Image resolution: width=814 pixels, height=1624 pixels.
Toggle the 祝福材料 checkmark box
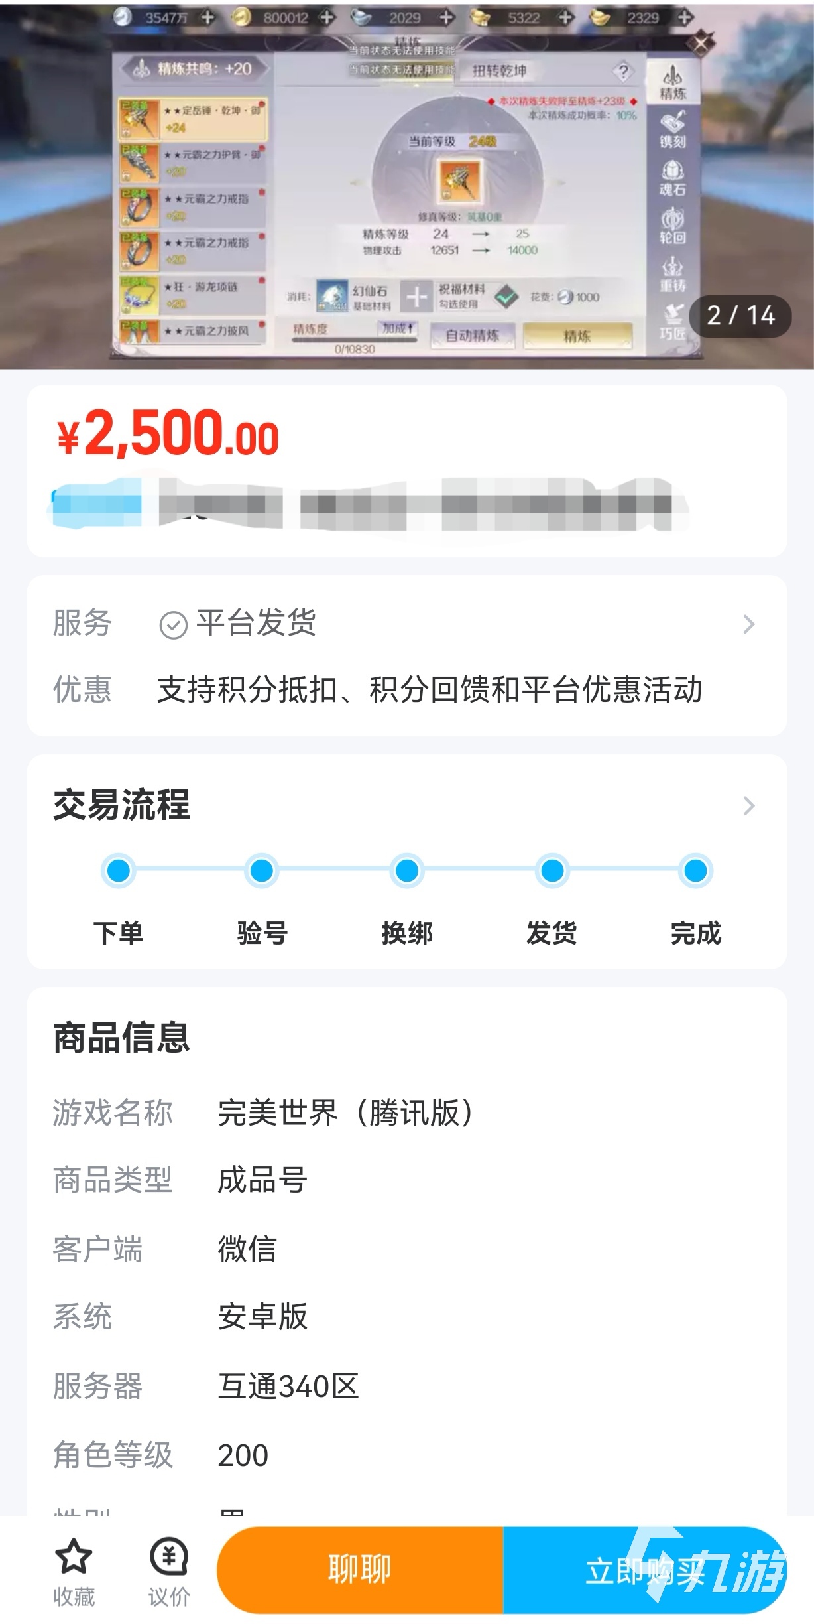click(507, 297)
